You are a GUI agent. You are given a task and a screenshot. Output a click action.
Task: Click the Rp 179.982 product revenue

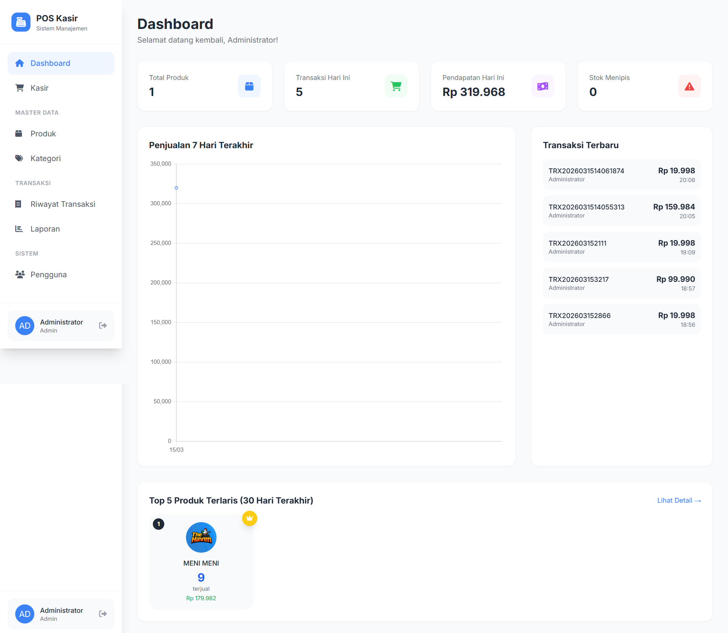pyautogui.click(x=201, y=598)
